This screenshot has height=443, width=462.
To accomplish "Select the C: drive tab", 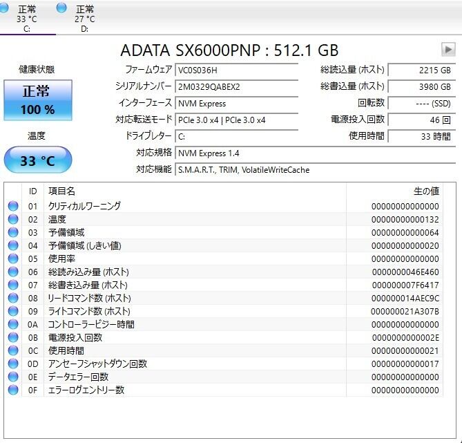I will [x=27, y=18].
